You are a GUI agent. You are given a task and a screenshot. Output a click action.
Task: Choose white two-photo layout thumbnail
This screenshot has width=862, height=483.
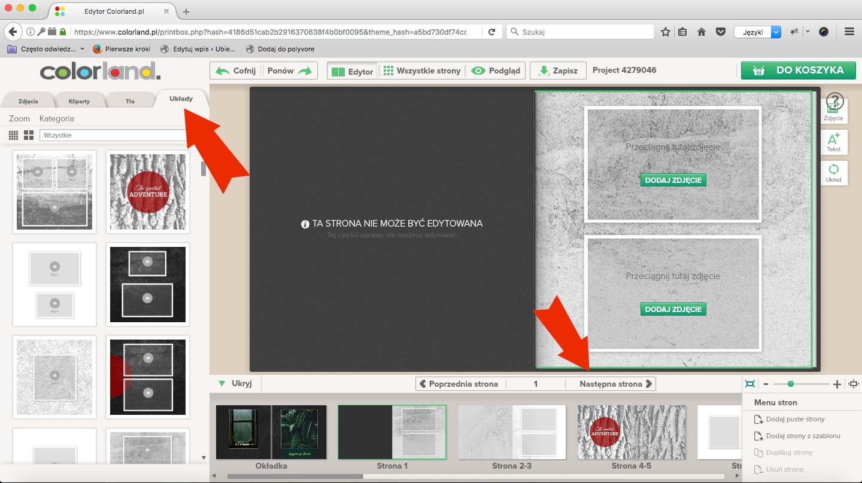point(54,285)
